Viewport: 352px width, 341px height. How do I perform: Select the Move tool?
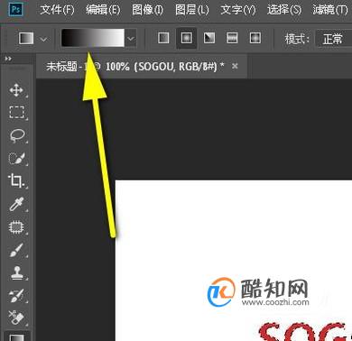pos(16,90)
